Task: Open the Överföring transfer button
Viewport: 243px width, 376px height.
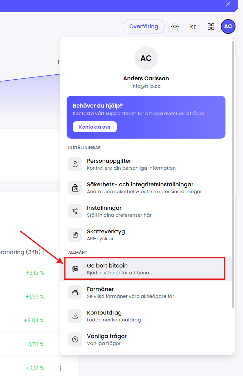Action: (x=144, y=26)
